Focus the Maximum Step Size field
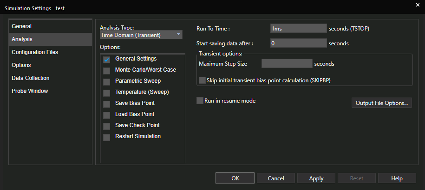This screenshot has height=190, width=425. coord(287,63)
